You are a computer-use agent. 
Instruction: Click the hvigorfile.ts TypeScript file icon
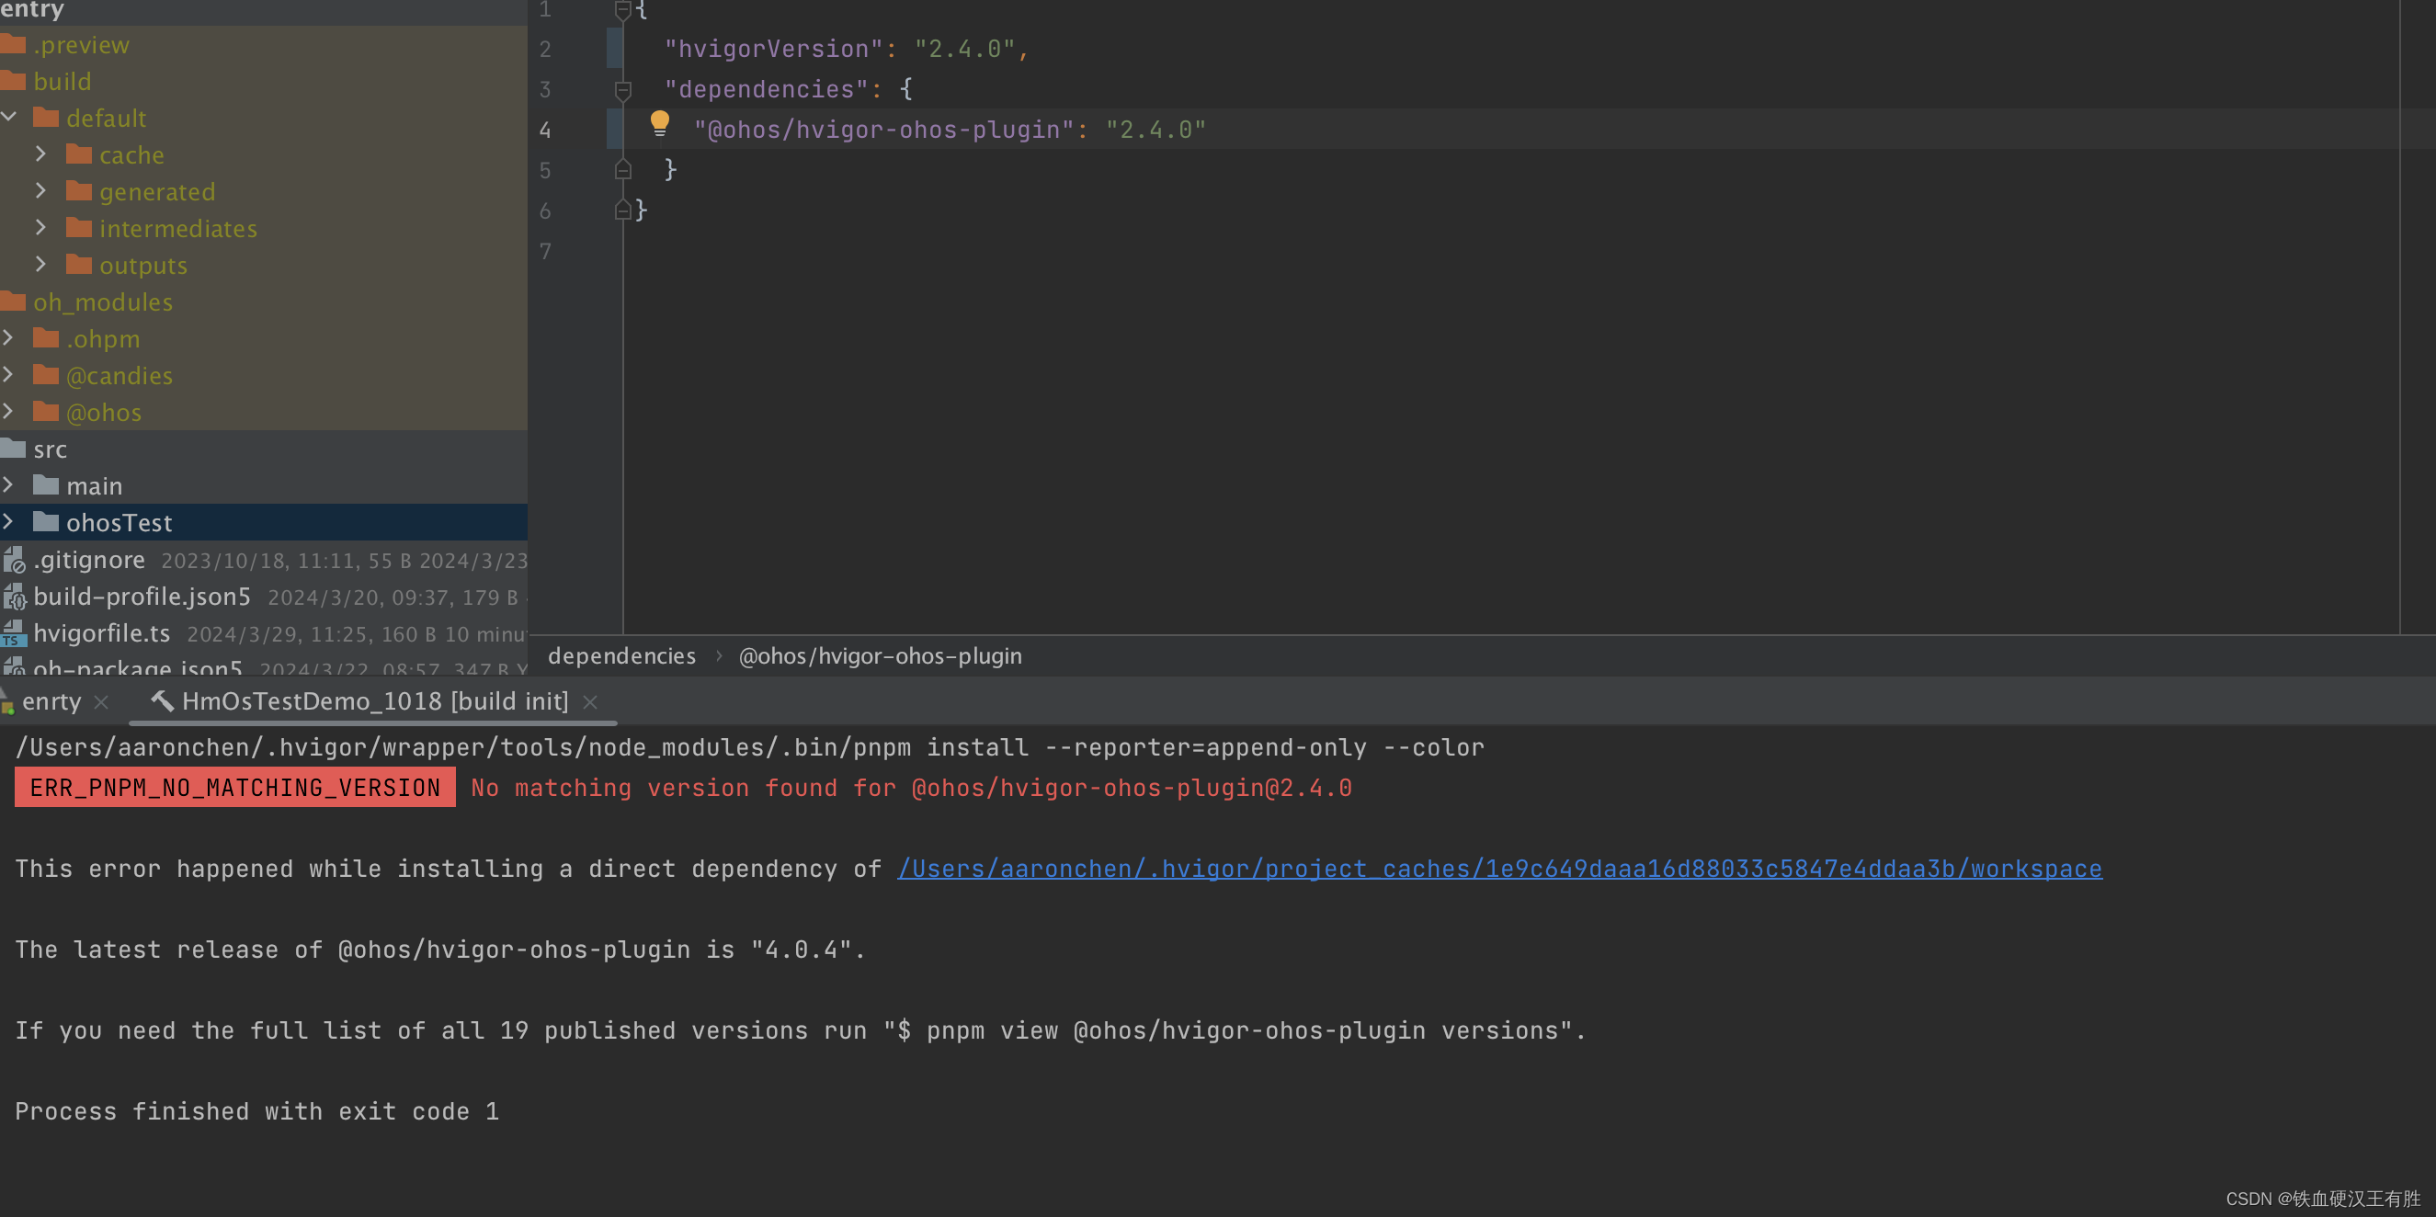click(13, 633)
